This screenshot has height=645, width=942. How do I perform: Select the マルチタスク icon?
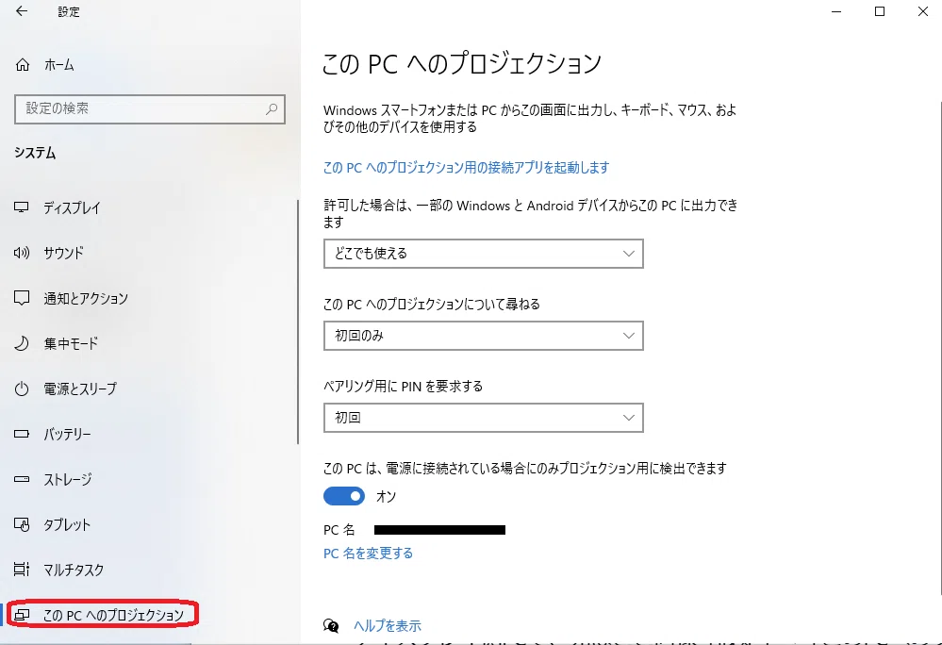coord(22,570)
